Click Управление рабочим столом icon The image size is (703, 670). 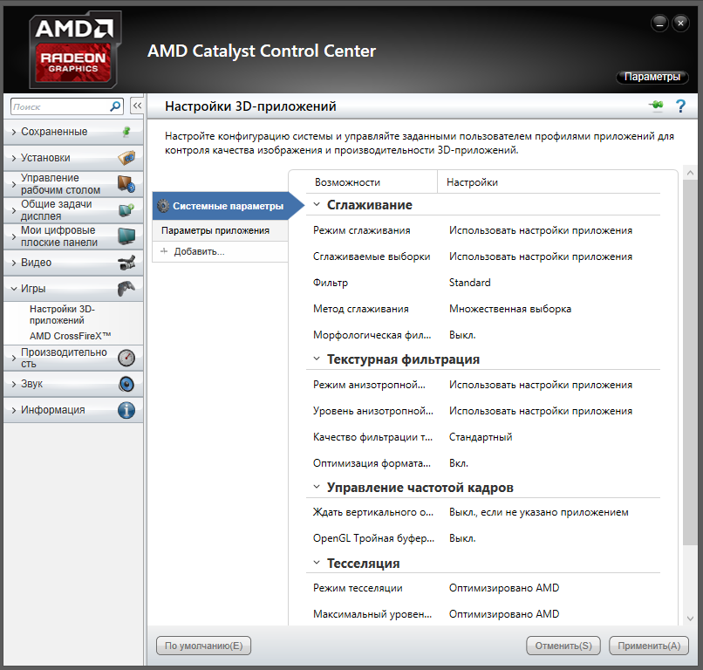[x=126, y=184]
